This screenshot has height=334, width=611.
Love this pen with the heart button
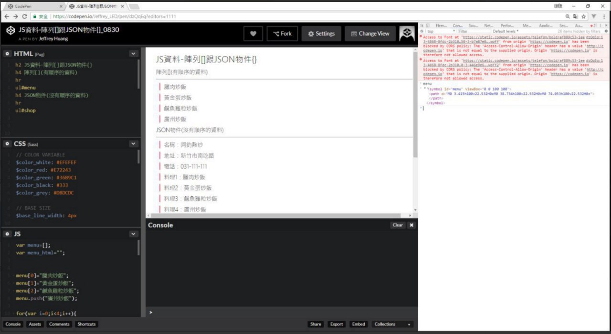(x=253, y=33)
